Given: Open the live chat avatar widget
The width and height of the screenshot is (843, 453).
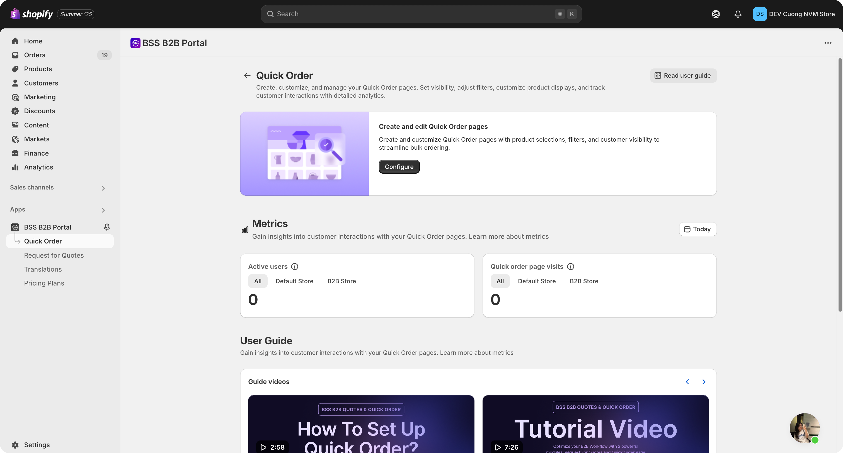Looking at the screenshot, I should (804, 428).
